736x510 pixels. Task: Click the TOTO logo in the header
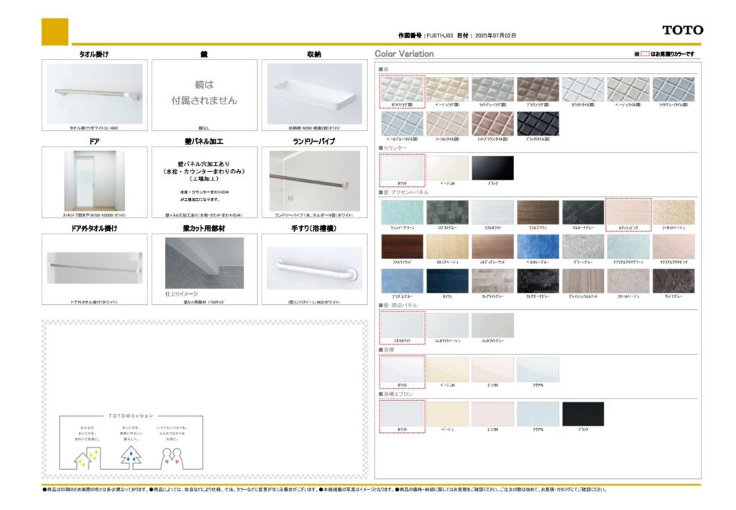(682, 30)
